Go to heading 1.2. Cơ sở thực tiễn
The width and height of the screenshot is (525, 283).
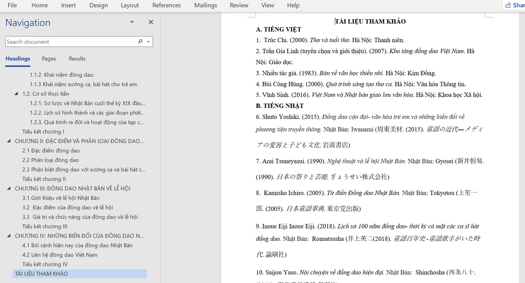coord(46,94)
